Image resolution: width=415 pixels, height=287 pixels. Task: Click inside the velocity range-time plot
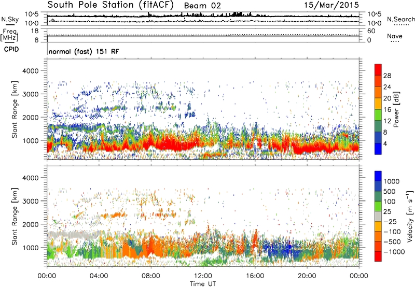[203, 216]
